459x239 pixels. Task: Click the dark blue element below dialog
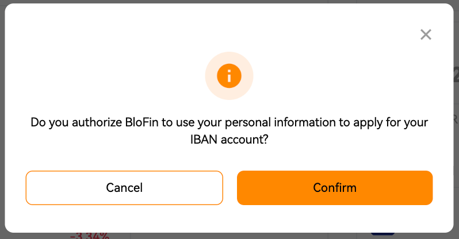pyautogui.click(x=382, y=234)
